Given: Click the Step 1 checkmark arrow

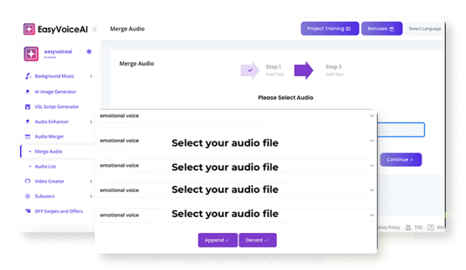Looking at the screenshot, I should 250,70.
